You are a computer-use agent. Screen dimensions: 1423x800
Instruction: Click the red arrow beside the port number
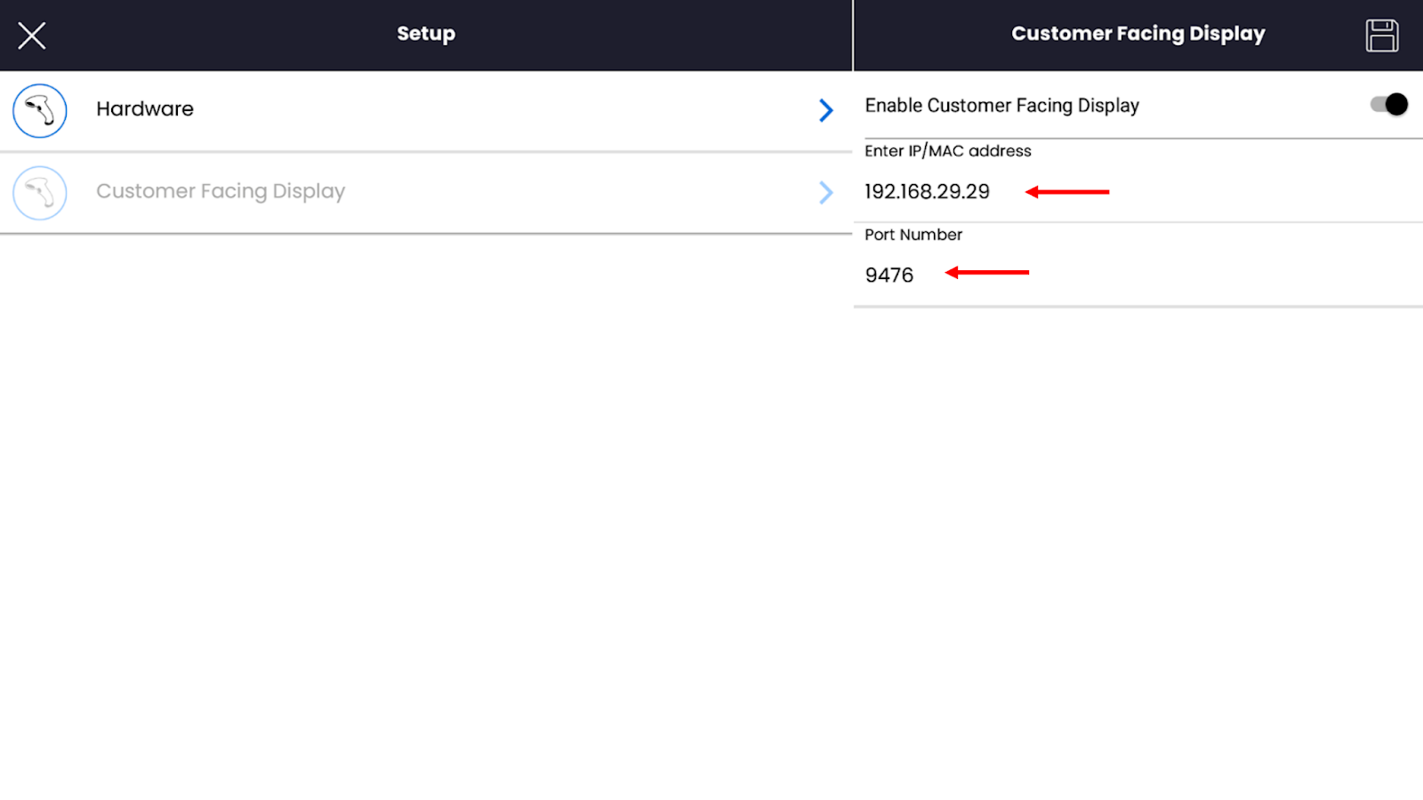point(987,273)
